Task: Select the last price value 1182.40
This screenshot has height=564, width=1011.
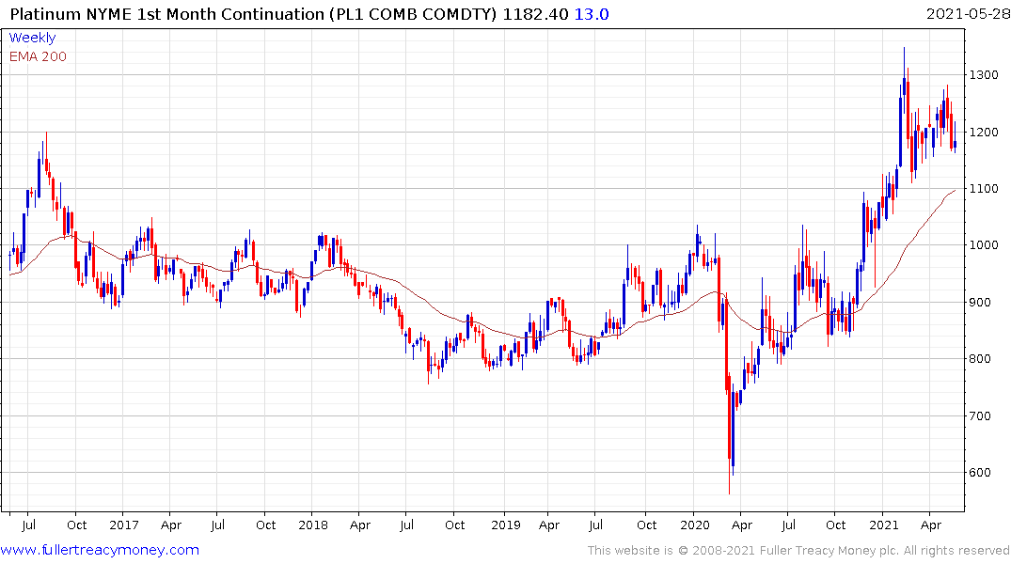Action: coord(535,14)
